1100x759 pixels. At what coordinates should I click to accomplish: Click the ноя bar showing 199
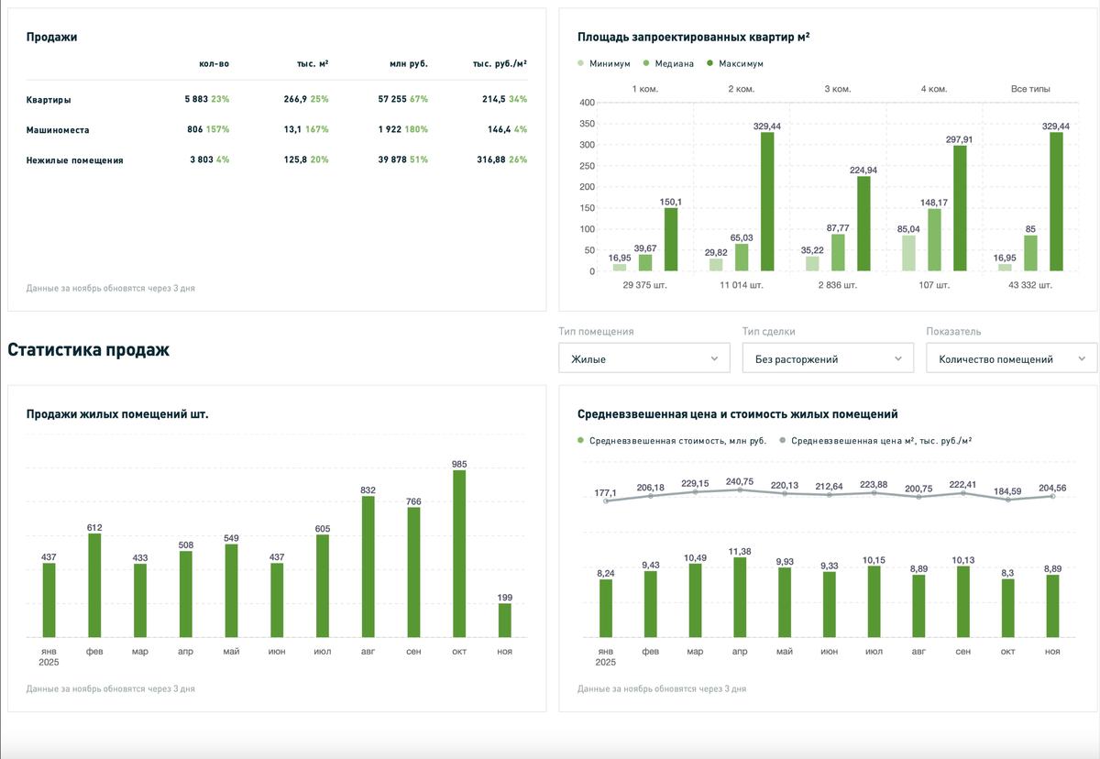[x=504, y=621]
